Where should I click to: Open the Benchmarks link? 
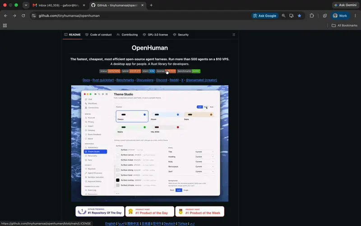pos(125,80)
